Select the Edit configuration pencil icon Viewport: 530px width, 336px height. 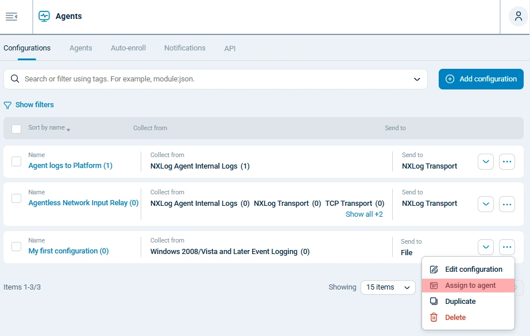tap(435, 269)
